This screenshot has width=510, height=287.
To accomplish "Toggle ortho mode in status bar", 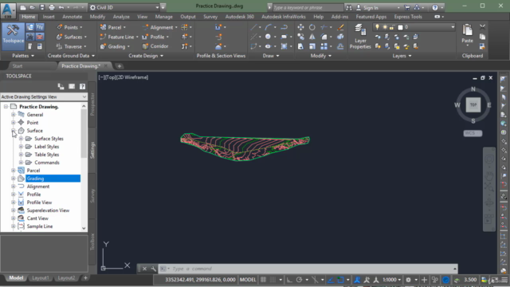I will click(289, 280).
